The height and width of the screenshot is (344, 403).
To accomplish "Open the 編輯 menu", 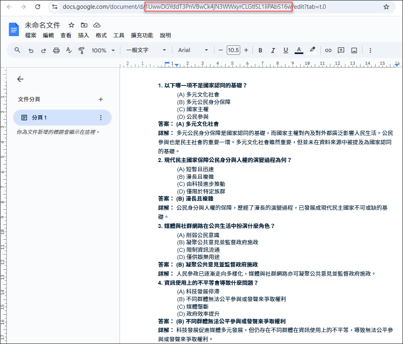I will [x=48, y=35].
